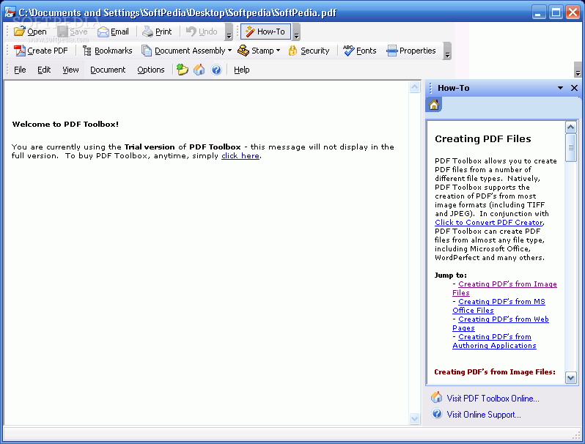Click document view scroll down arrow
The height and width of the screenshot is (444, 585).
[x=414, y=418]
